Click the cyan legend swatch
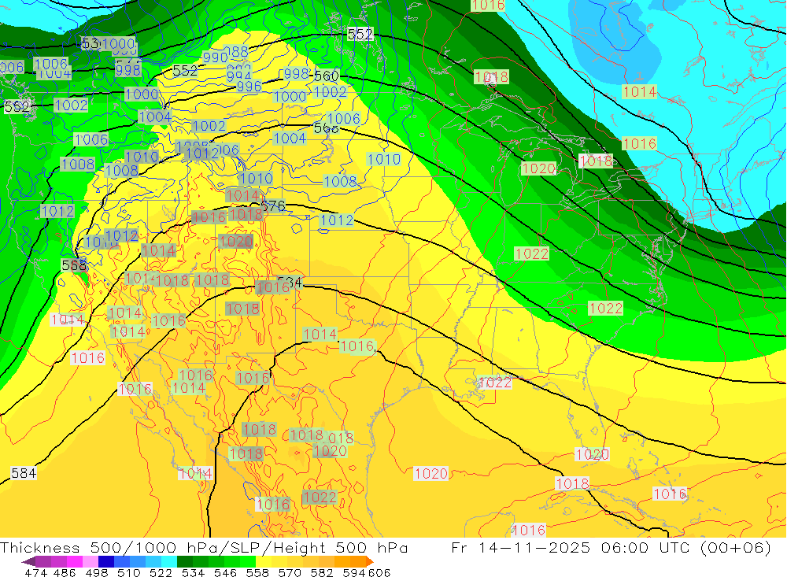The height and width of the screenshot is (577, 787). (x=168, y=561)
